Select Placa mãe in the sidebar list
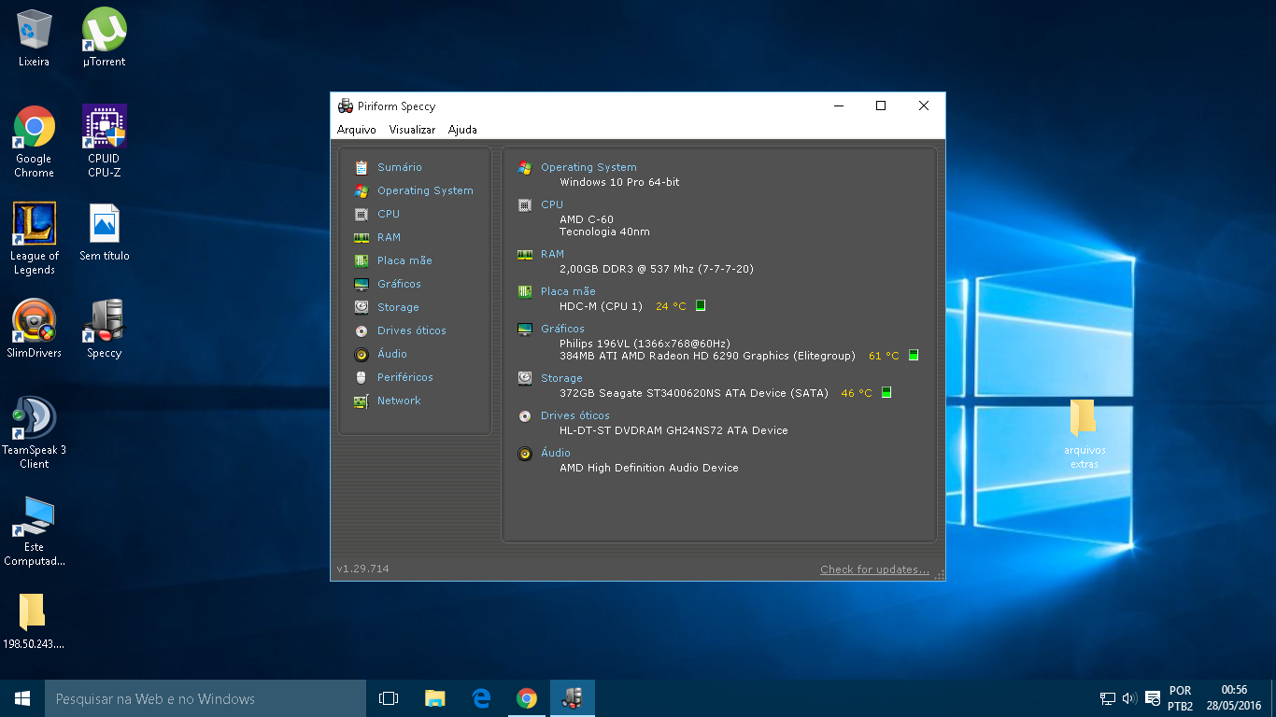Viewport: 1276px width, 717px height. pyautogui.click(x=404, y=260)
